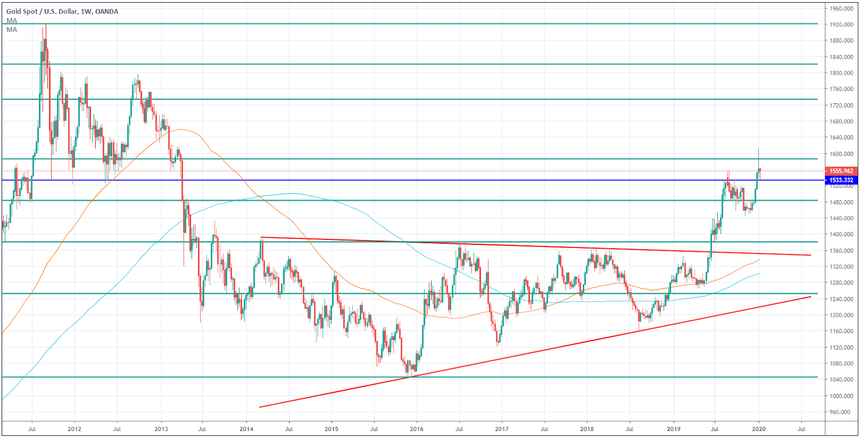Select the second MA indicator label
861x438 pixels.
(x=12, y=30)
